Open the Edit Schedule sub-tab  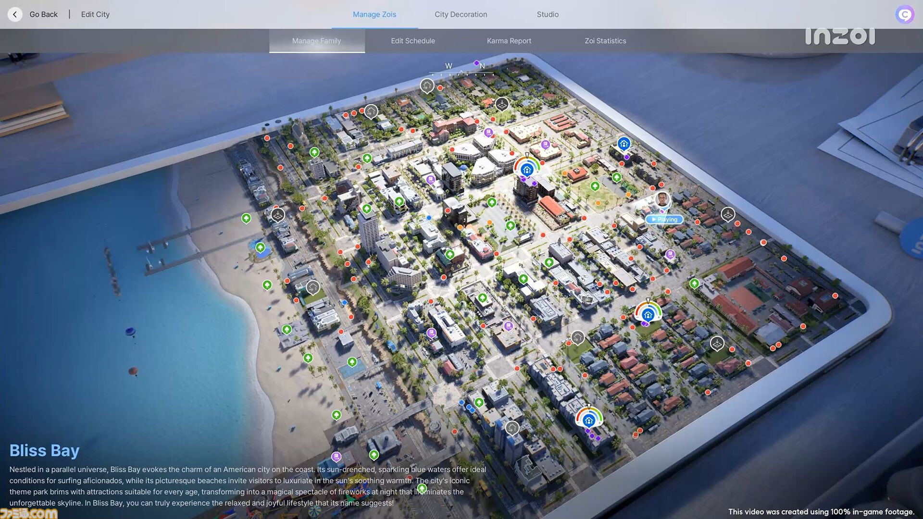pyautogui.click(x=413, y=41)
